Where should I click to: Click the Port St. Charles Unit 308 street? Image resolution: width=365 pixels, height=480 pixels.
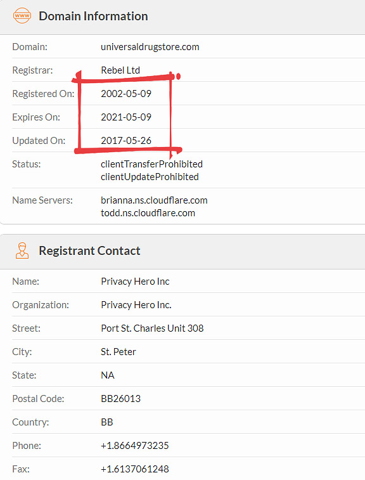click(x=152, y=328)
